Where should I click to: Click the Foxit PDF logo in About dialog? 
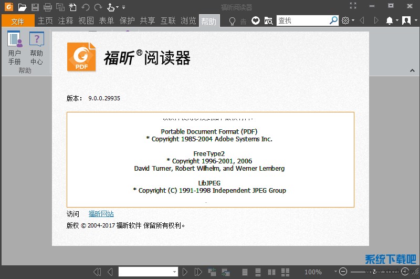[81, 57]
